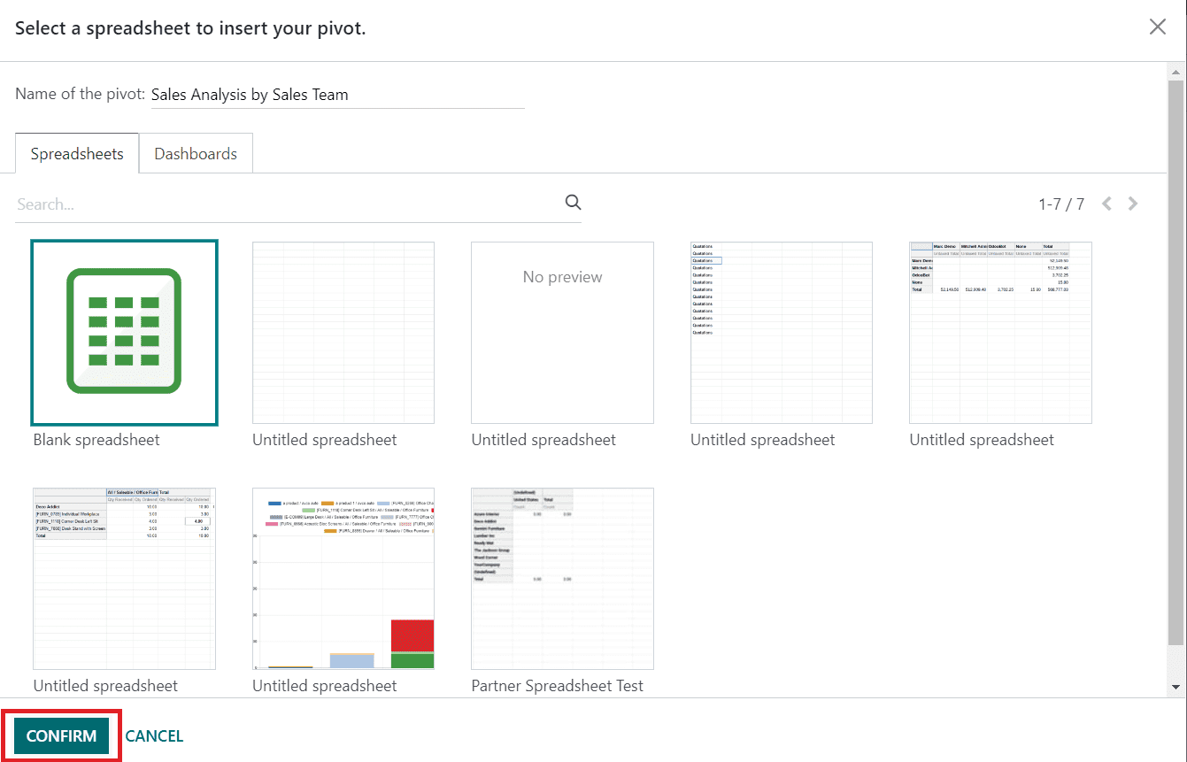Select the spreadsheet with No preview
The height and width of the screenshot is (762, 1187).
tap(562, 332)
